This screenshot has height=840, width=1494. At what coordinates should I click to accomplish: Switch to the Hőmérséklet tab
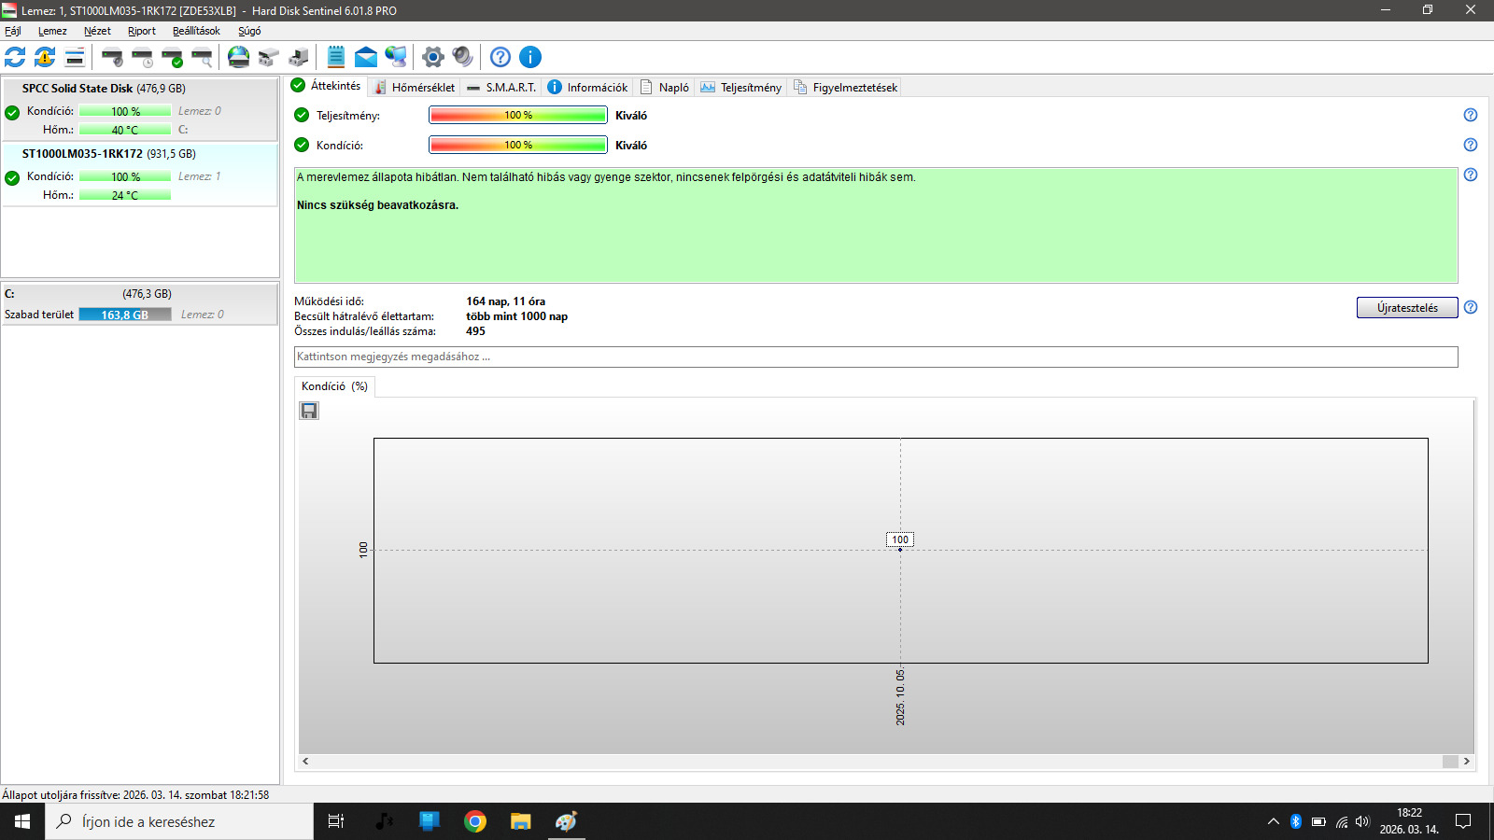(x=414, y=87)
